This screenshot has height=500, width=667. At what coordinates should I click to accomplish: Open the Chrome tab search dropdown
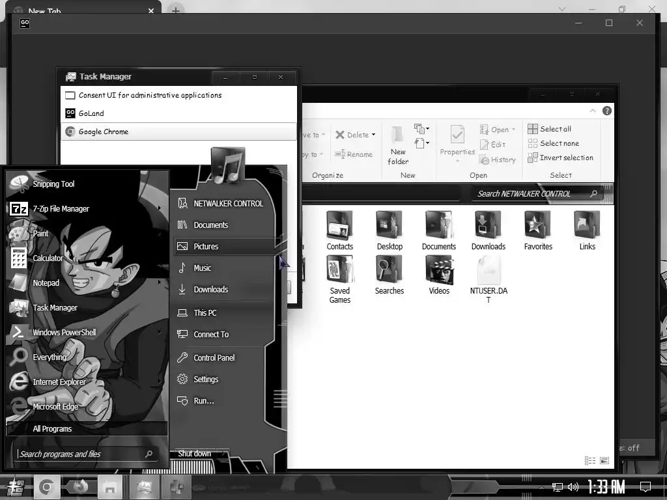562,9
